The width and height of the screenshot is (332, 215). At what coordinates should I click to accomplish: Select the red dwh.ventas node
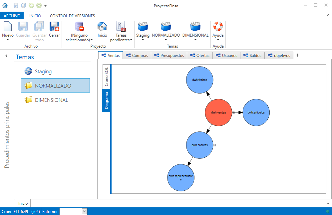(x=218, y=112)
